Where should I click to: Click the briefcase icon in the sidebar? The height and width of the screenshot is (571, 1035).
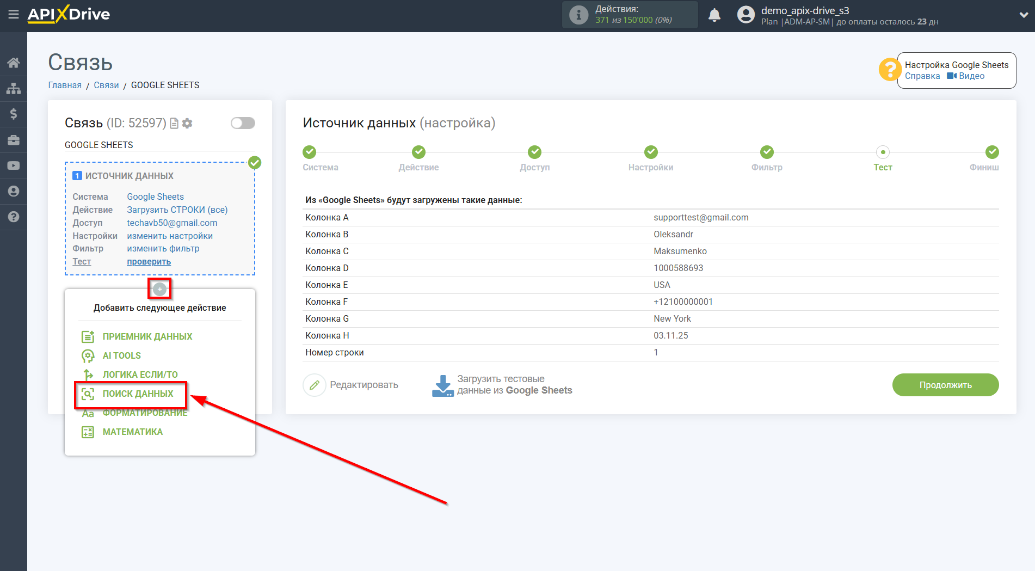pyautogui.click(x=14, y=140)
